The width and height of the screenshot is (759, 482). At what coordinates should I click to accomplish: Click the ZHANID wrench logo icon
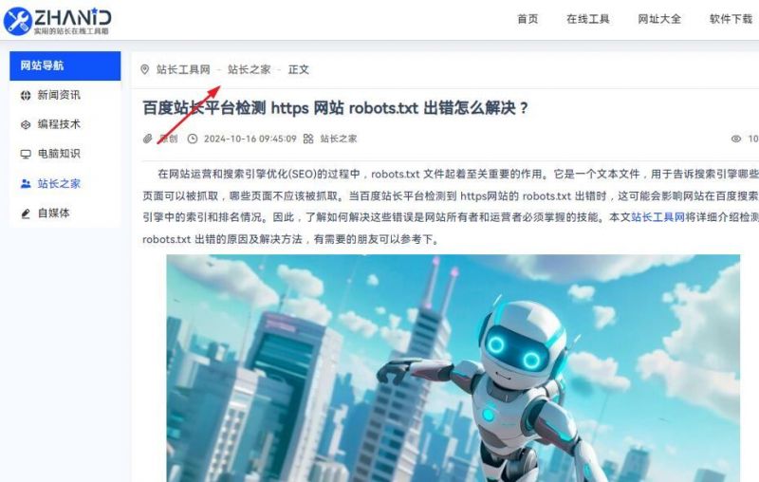point(17,21)
